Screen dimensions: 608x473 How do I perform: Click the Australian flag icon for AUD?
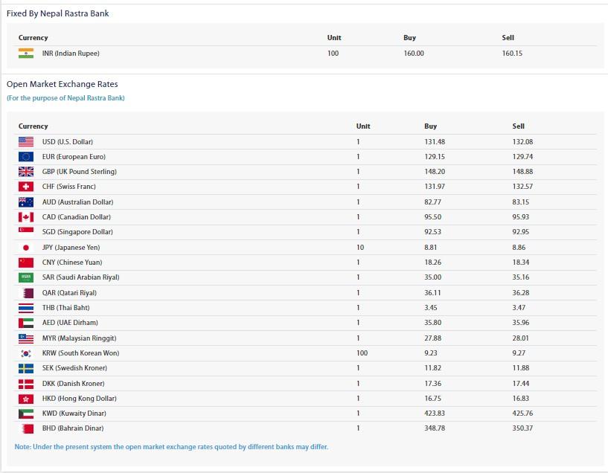26,202
